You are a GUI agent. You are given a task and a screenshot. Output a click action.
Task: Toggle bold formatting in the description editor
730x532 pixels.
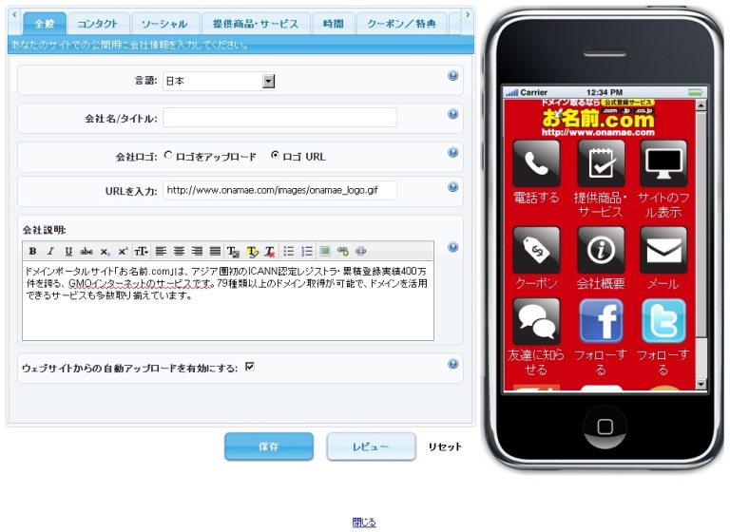click(32, 252)
